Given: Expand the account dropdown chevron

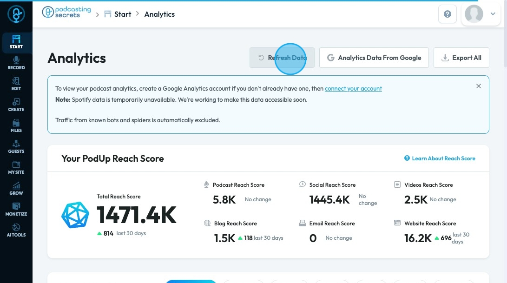Looking at the screenshot, I should 493,14.
